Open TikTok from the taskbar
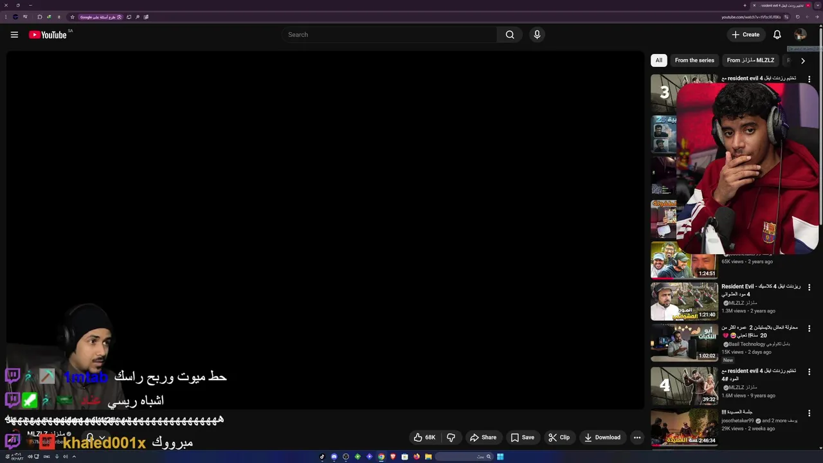Screen dimensions: 823x463 pos(322,457)
